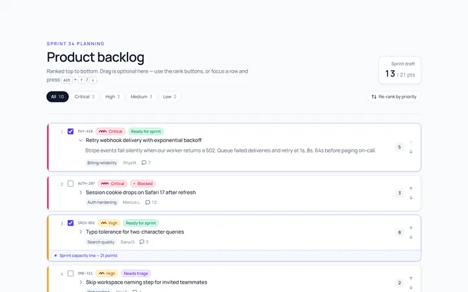Click the Critical priority badge on AUTH-207
The height and width of the screenshot is (292, 468).
pos(112,184)
